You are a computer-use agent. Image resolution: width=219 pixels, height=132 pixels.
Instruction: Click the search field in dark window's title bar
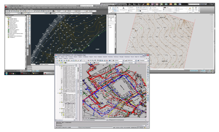pyautogui.click(x=86, y=6)
